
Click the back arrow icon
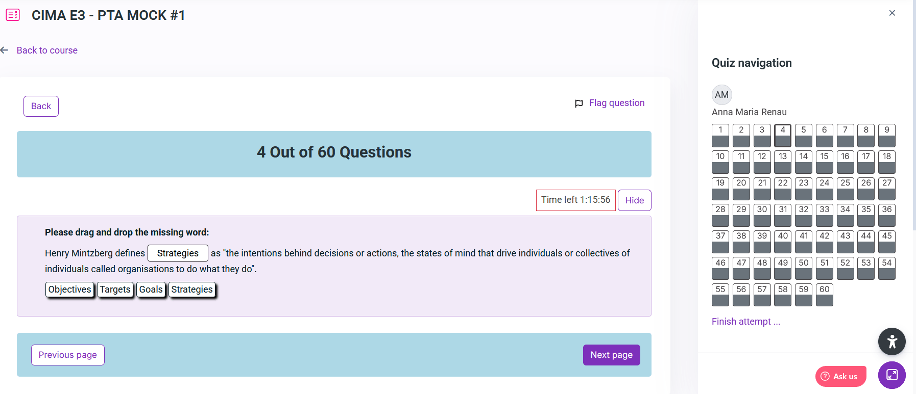pos(5,50)
